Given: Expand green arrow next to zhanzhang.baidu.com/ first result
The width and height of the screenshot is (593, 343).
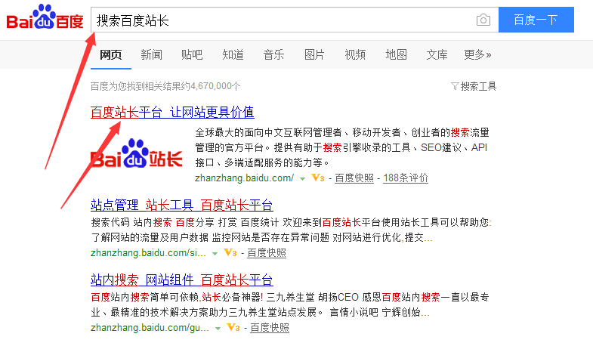Looking at the screenshot, I should pos(302,179).
